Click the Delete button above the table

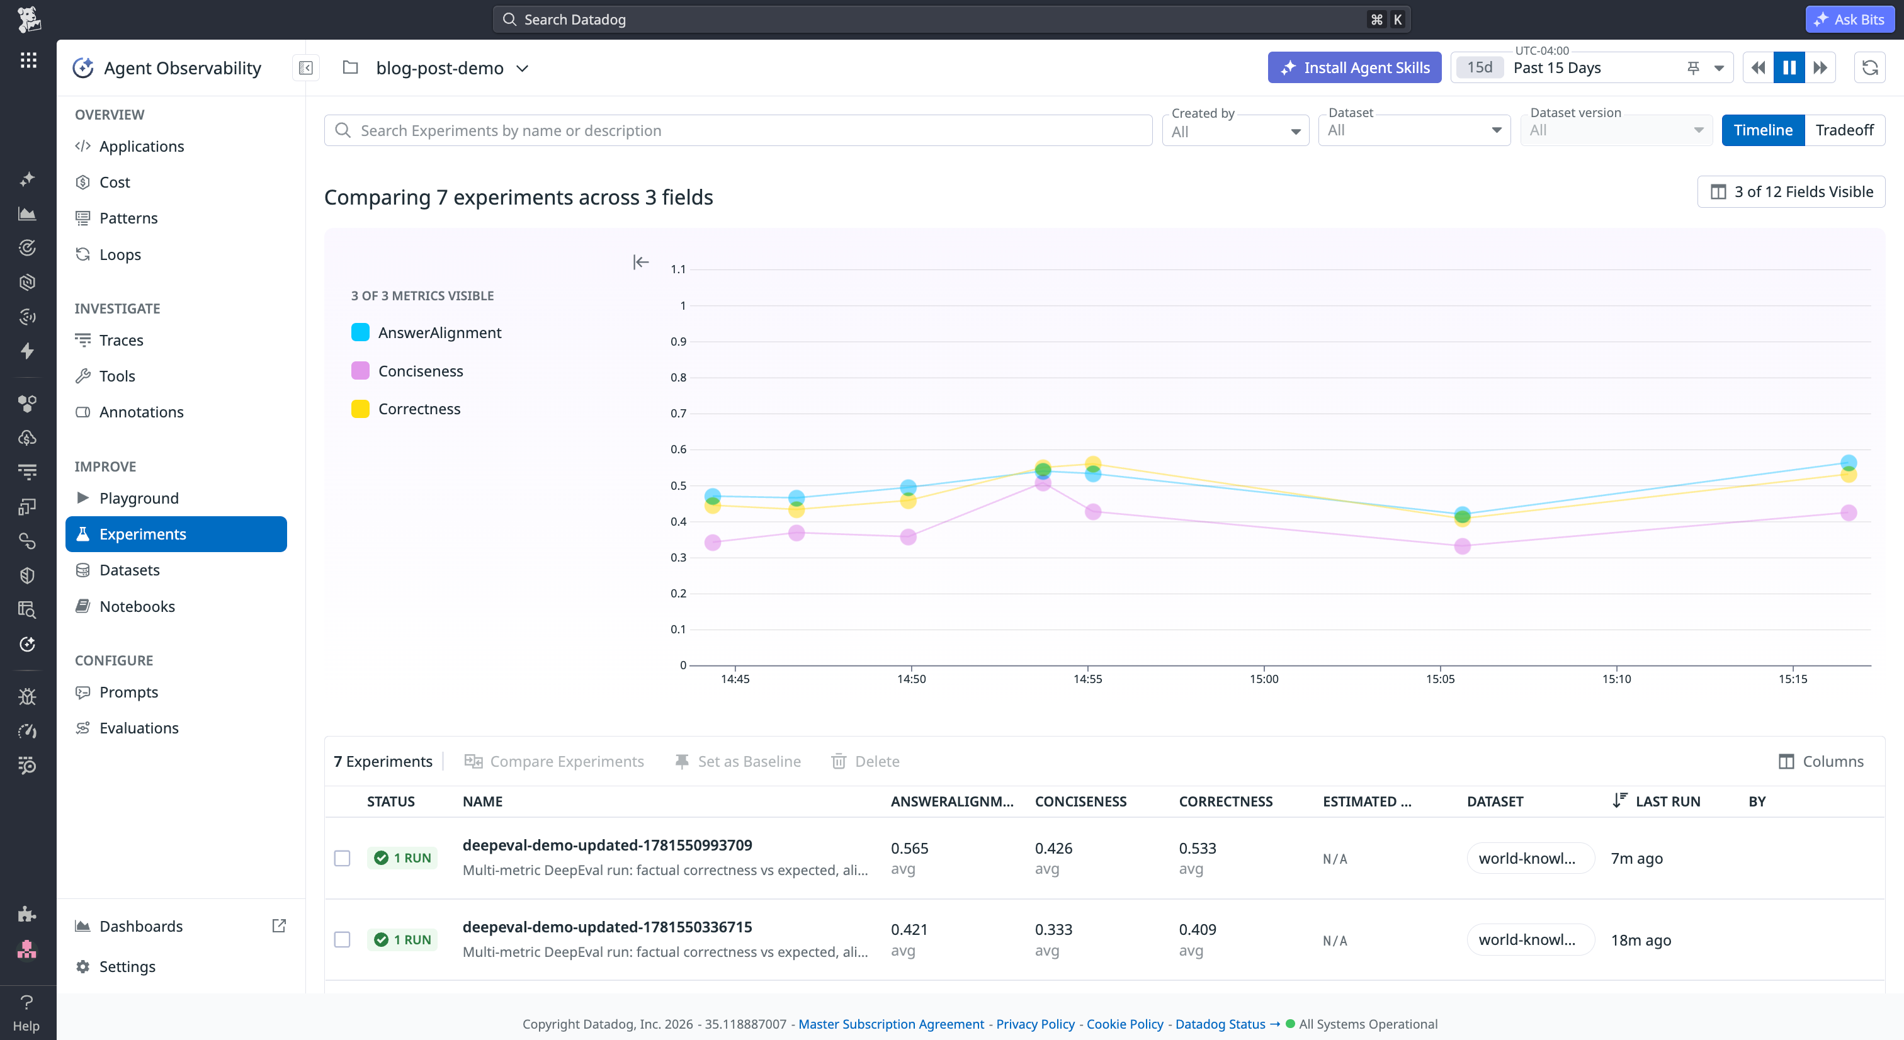(864, 761)
